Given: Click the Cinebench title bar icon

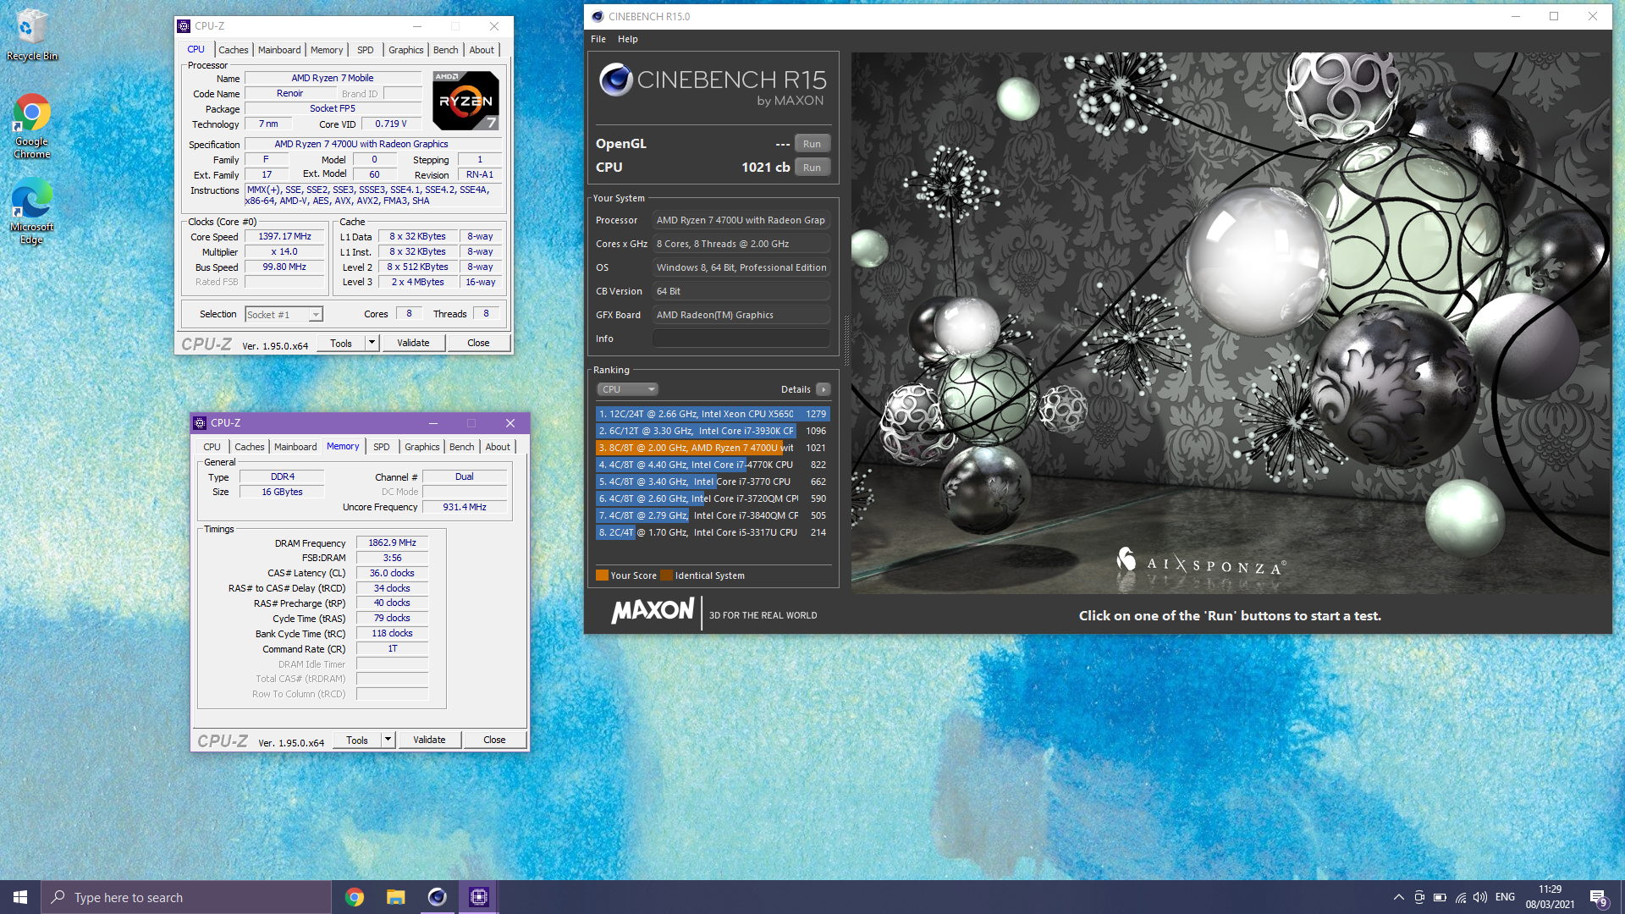Looking at the screenshot, I should [x=598, y=16].
